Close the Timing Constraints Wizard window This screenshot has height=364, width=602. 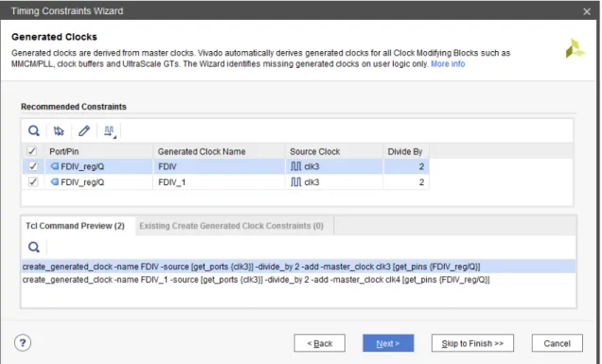pos(587,11)
